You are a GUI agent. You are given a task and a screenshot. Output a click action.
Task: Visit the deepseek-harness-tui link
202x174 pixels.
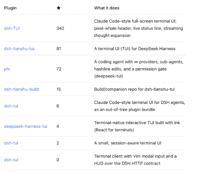[x=26, y=127]
